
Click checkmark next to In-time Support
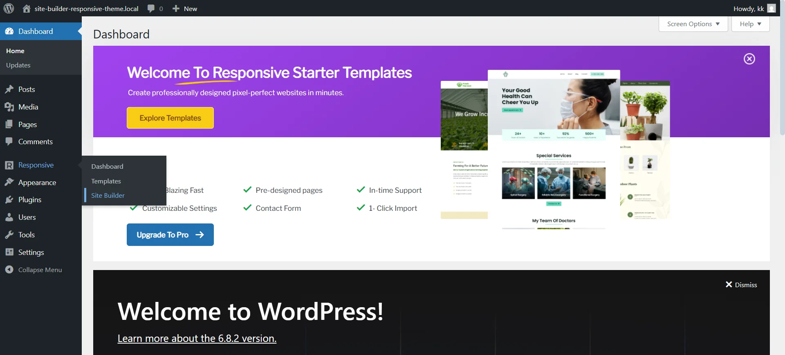tap(361, 190)
